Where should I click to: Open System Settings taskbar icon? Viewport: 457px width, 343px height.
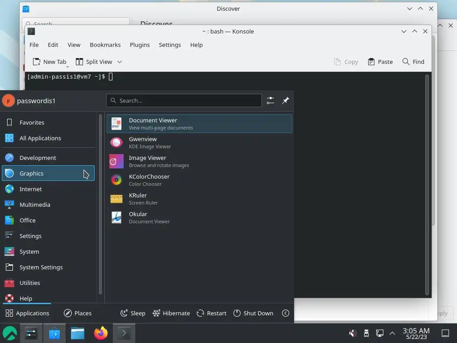point(31,333)
